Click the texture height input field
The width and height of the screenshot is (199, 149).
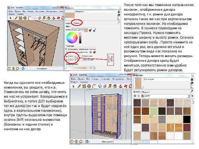tap(71, 60)
